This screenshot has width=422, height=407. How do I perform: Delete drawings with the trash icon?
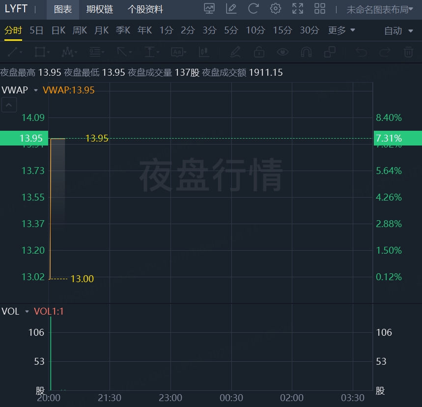408,52
